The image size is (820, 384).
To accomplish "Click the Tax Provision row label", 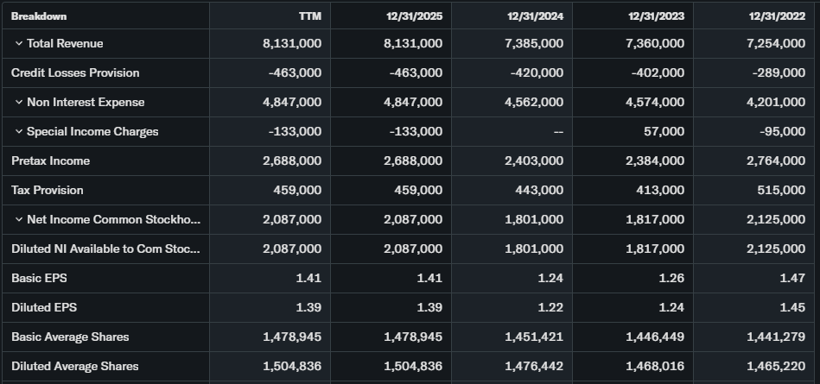I will (48, 191).
